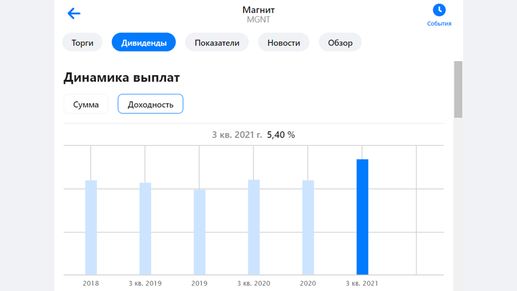Select the 3 кв. 2019 payout bar
The height and width of the screenshot is (291, 517).
(x=145, y=228)
